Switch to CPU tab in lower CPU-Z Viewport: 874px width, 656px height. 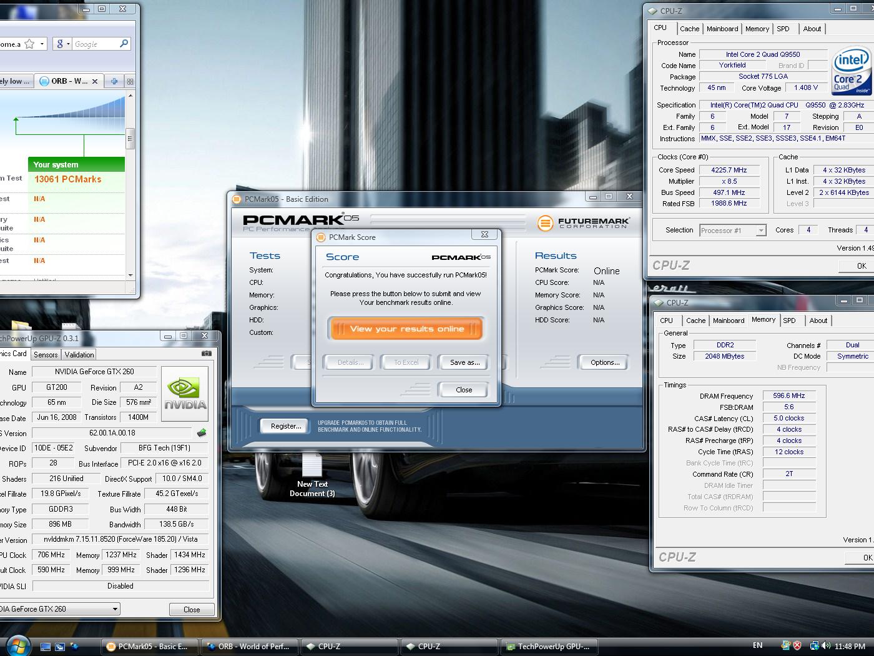point(667,321)
